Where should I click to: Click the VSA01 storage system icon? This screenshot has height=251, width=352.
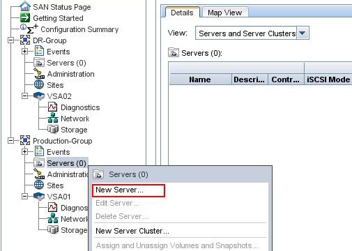[x=39, y=196]
